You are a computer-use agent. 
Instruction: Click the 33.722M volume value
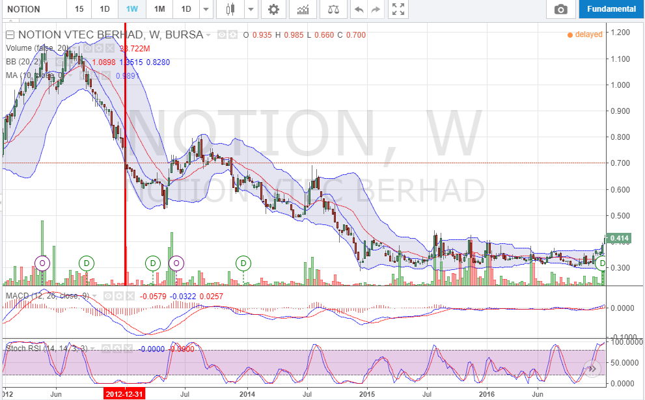pyautogui.click(x=135, y=49)
